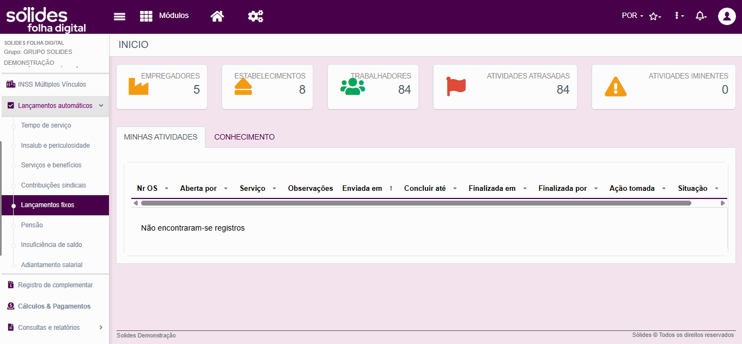
Task: Click Lançamentos automáticos menu label
Action: (55, 106)
